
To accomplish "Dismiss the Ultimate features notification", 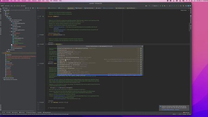I will coord(177,110).
